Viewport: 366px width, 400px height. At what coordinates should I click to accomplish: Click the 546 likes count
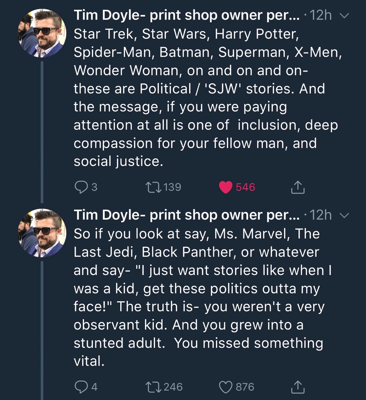(x=245, y=187)
